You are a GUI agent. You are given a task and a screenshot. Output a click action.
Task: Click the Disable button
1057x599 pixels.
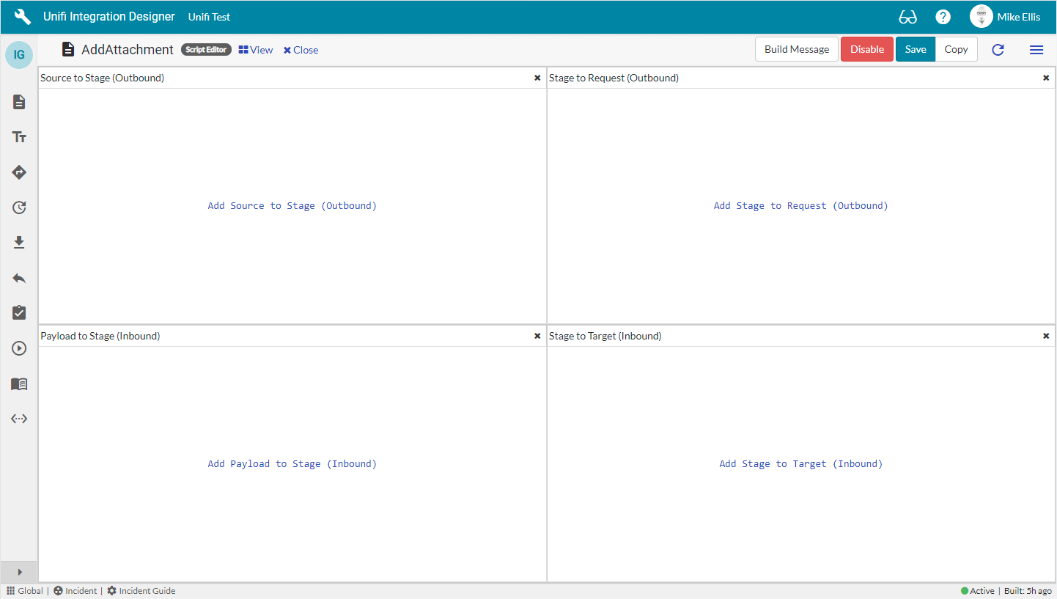866,49
